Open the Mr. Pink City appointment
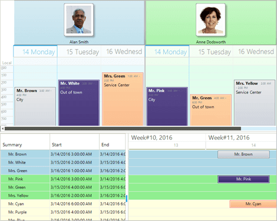 click(x=167, y=106)
